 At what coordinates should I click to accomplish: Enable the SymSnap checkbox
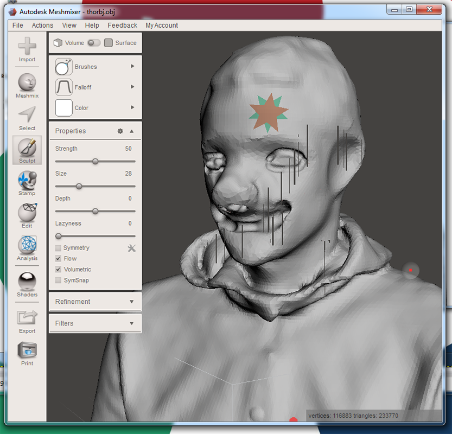click(x=58, y=280)
